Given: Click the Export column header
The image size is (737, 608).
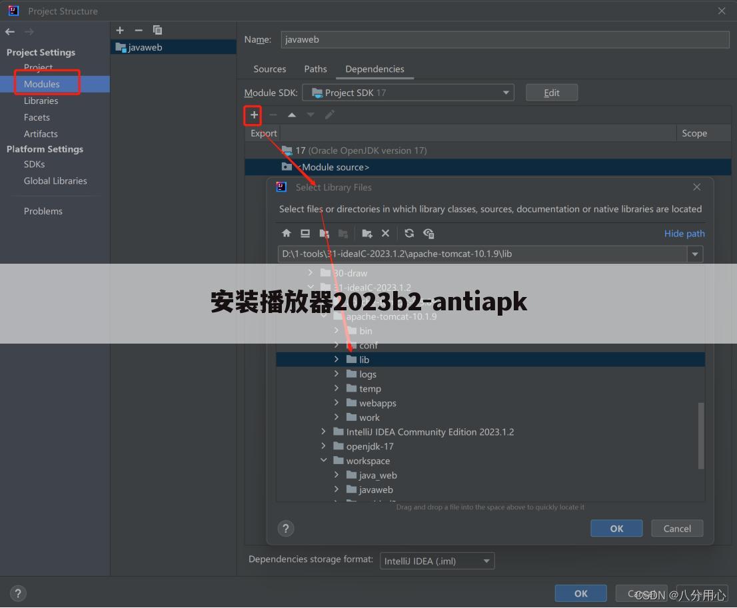Looking at the screenshot, I should 264,133.
